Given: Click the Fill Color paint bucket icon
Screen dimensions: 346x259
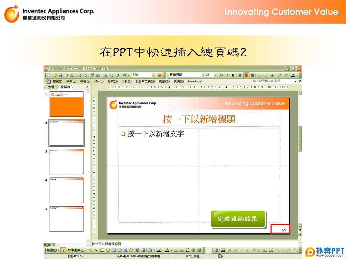Looking at the screenshot, I should [x=150, y=250].
